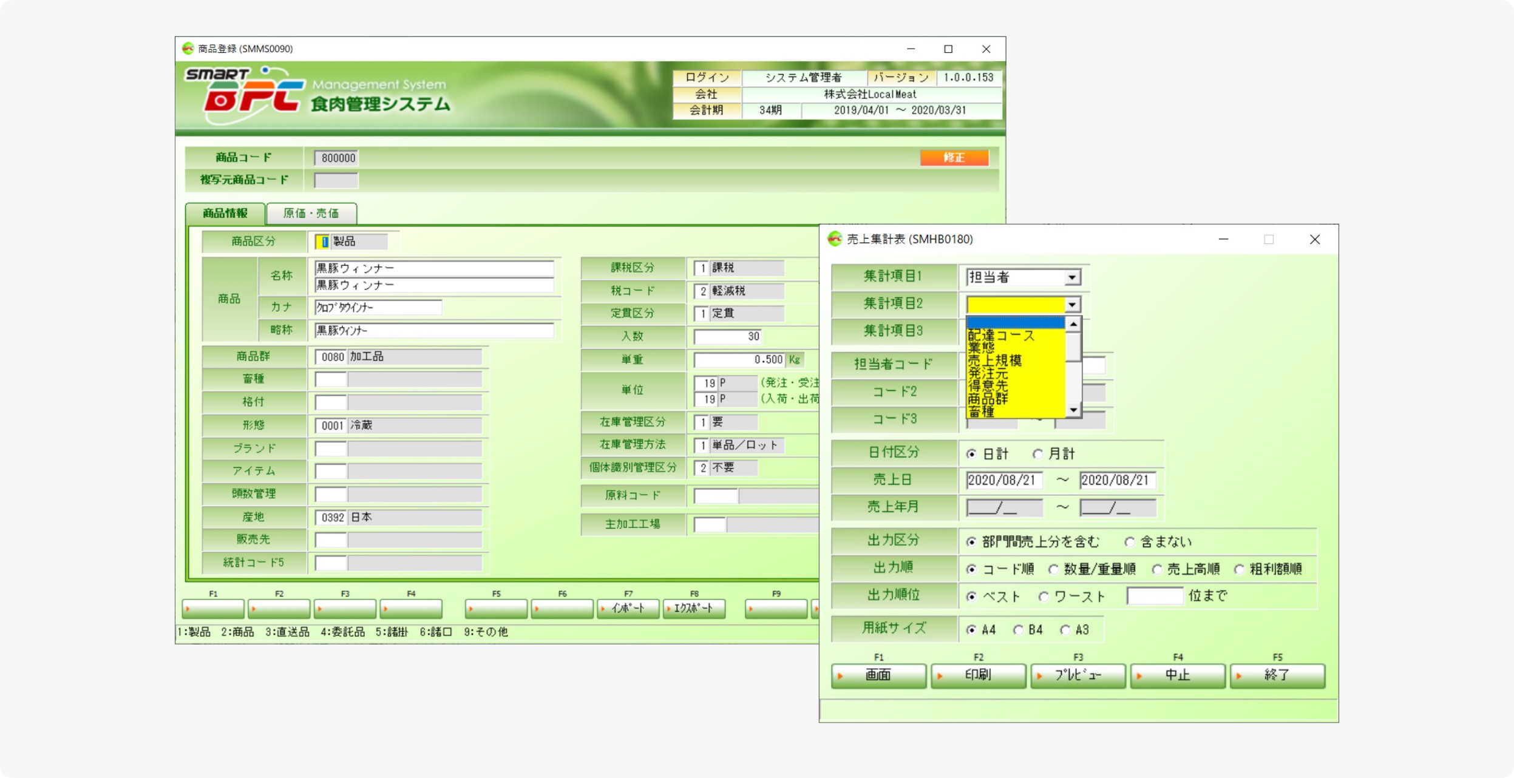
Task: Click the blank F1 button in 商品登録
Action: click(213, 608)
